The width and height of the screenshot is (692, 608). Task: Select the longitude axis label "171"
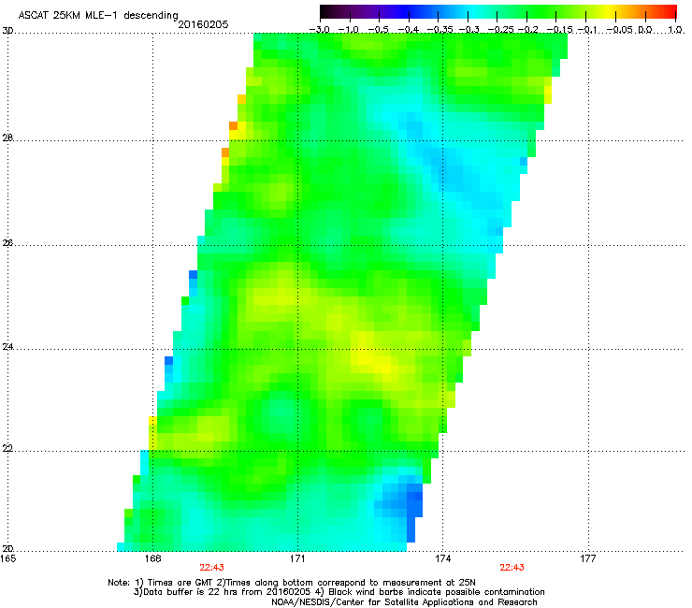coord(297,558)
